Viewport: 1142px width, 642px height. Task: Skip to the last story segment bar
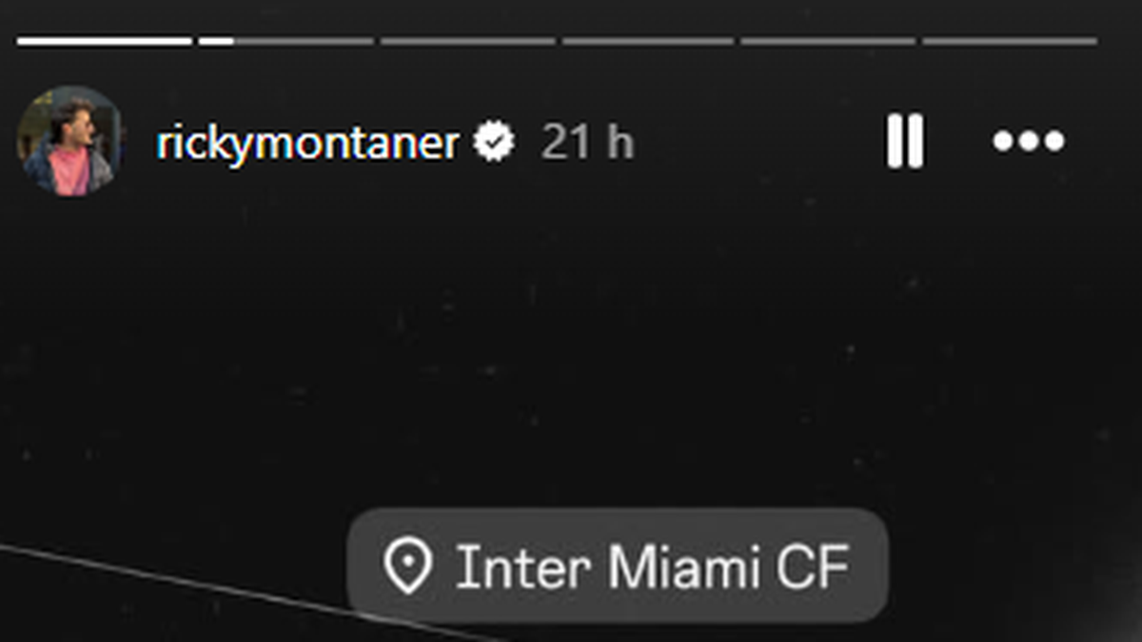pos(1009,41)
